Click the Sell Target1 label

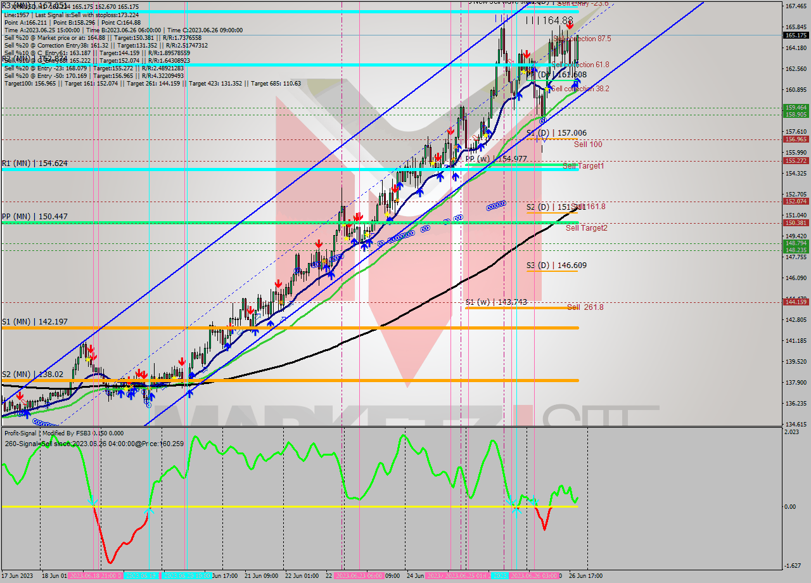click(x=584, y=166)
